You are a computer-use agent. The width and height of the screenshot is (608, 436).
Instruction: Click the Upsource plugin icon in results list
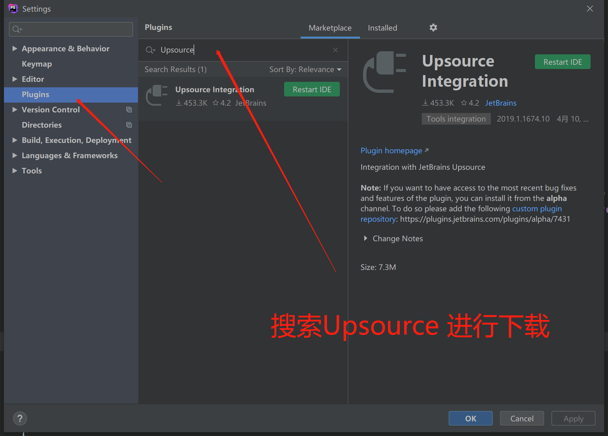(x=157, y=95)
